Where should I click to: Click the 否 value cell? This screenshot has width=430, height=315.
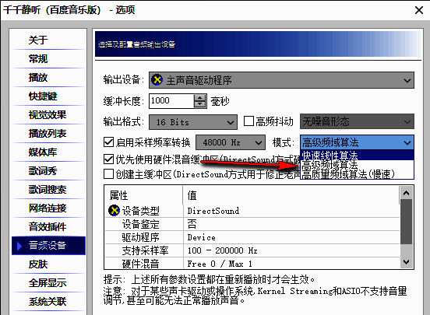click(x=192, y=224)
